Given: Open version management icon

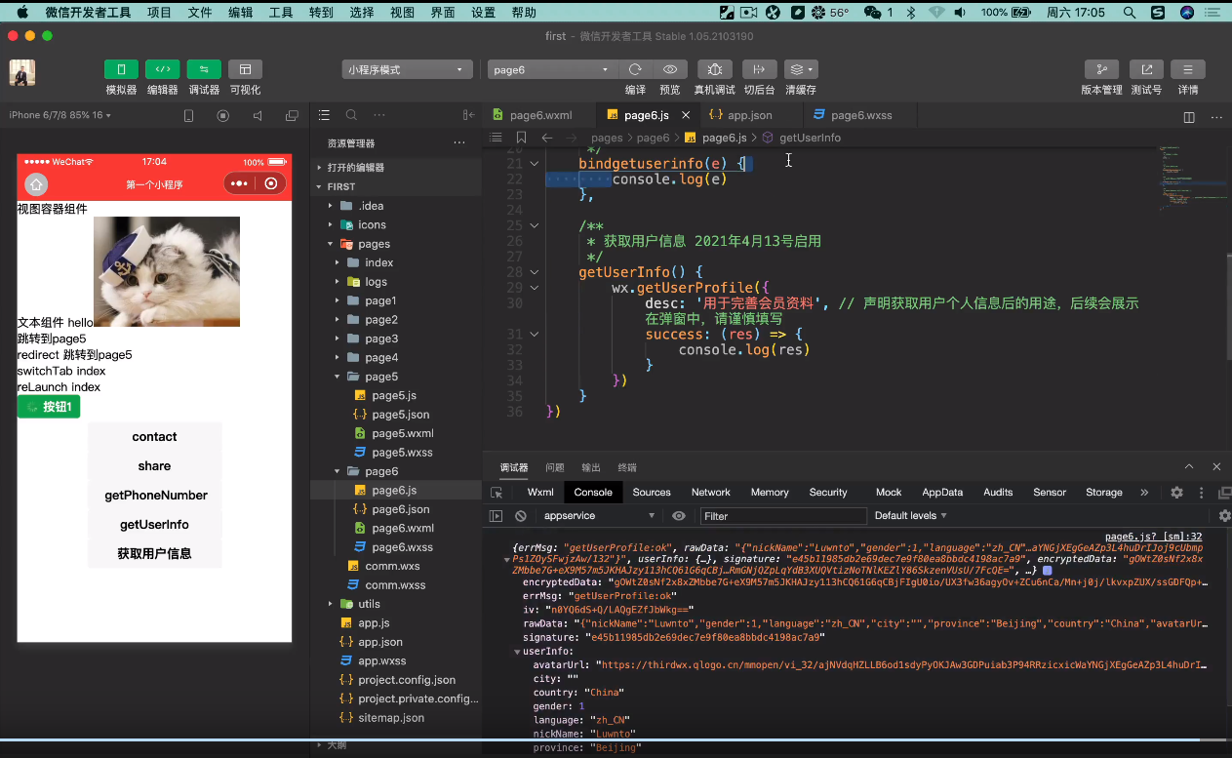Looking at the screenshot, I should coord(1101,69).
